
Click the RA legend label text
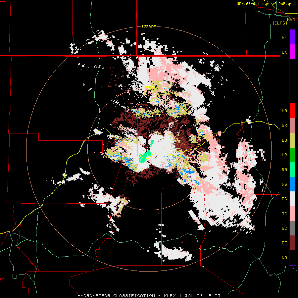tap(284, 170)
